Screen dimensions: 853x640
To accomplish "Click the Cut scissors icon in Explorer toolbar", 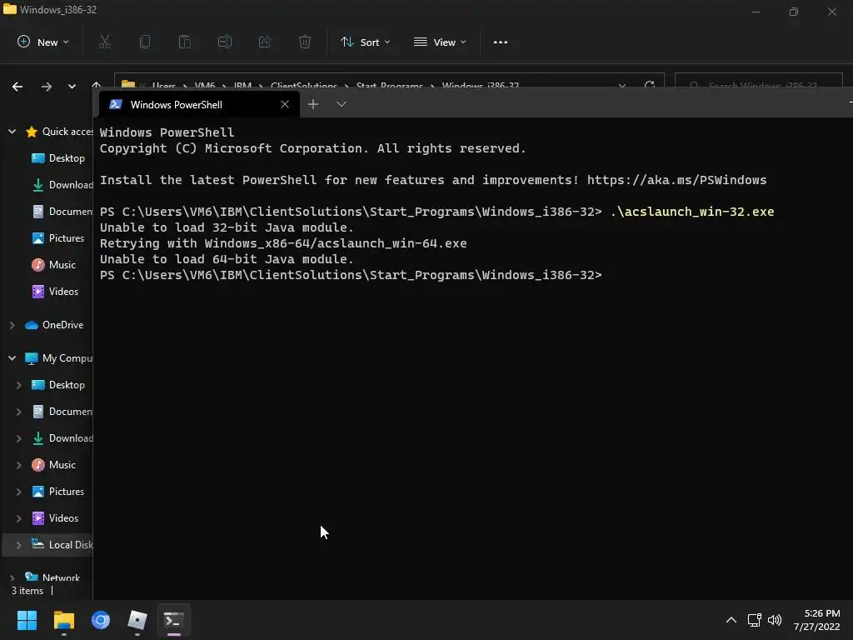I will (x=105, y=42).
